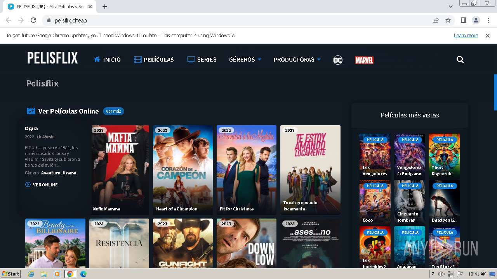497x279 pixels.
Task: Select the PELISFLIX browser tab
Action: [50, 7]
